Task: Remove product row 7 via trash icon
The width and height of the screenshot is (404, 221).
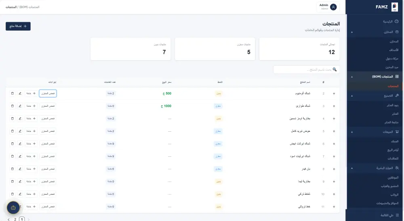Action: (x=13, y=156)
